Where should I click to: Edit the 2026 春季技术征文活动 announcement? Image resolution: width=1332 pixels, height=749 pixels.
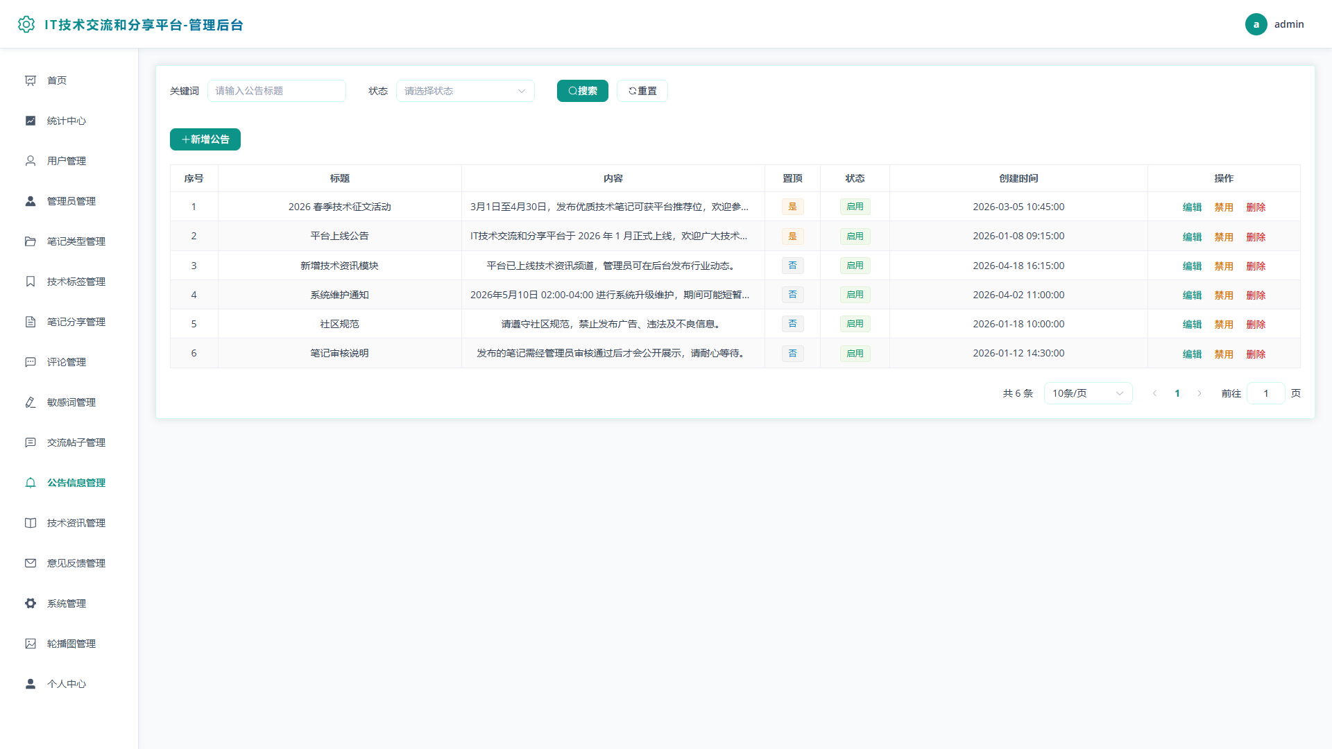[1192, 207]
